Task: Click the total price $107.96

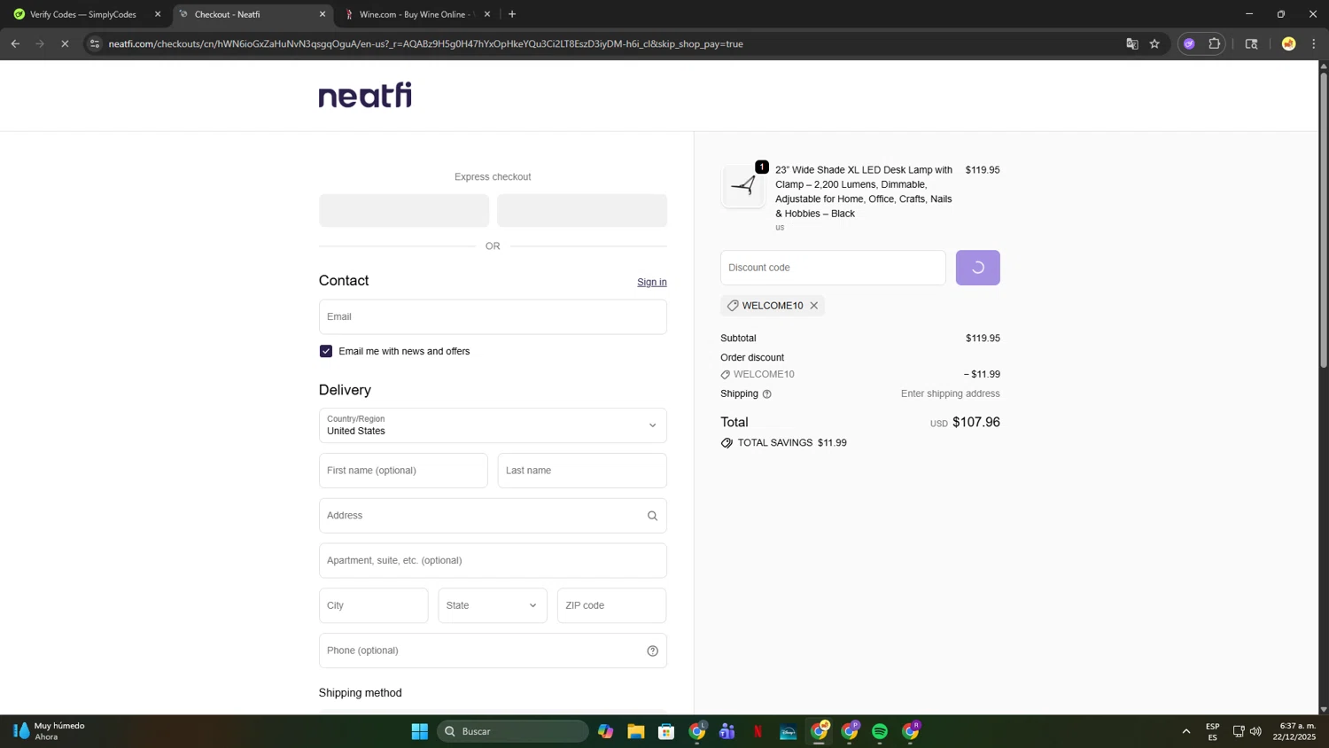Action: tap(975, 423)
